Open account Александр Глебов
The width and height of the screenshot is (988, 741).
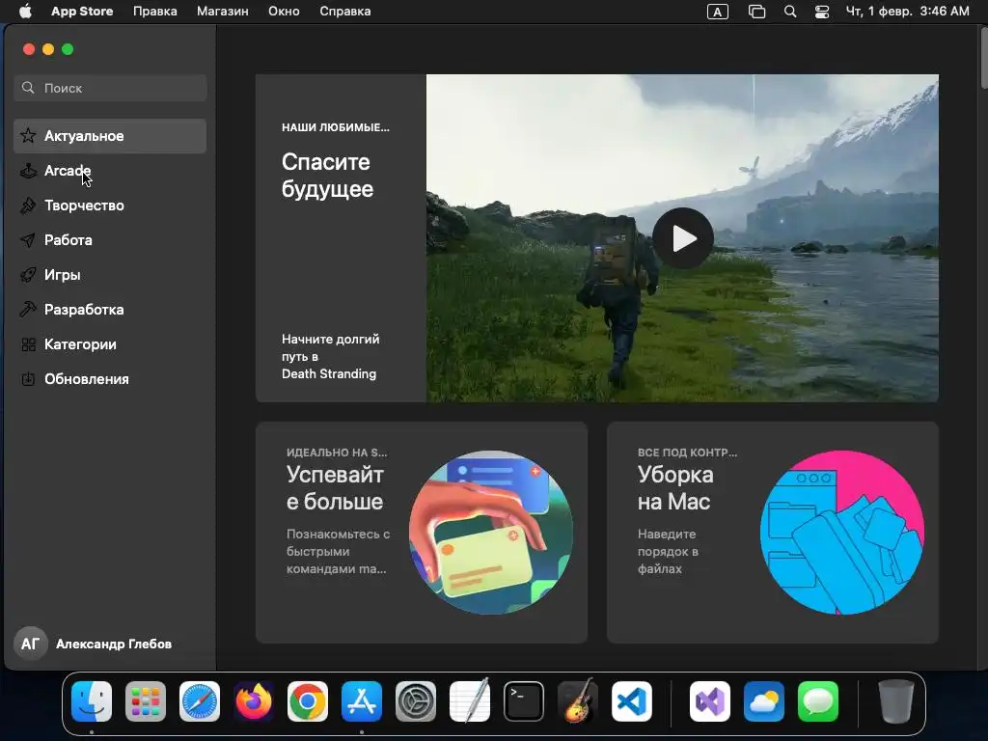114,644
